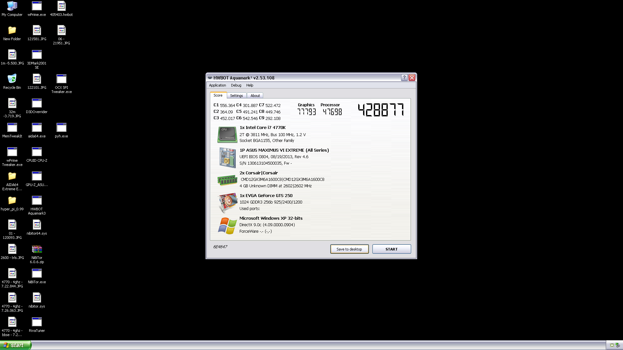Click Save to desktop button
Viewport: 623px width, 350px height.
click(349, 249)
